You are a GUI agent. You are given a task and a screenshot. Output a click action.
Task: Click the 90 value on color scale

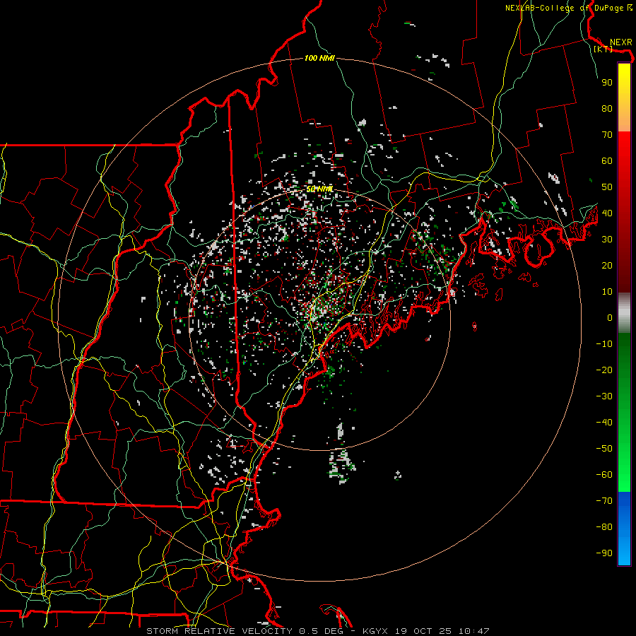[x=607, y=83]
